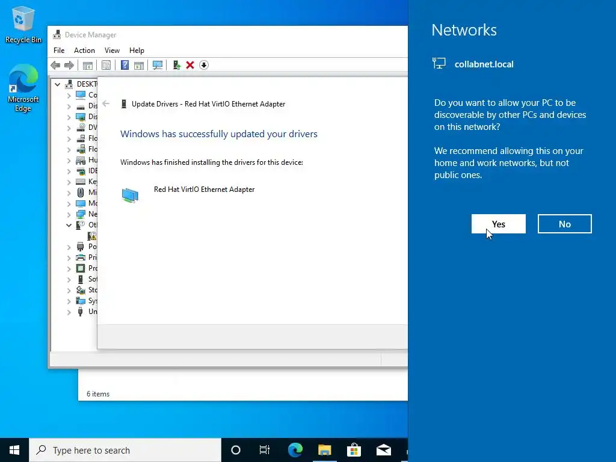Viewport: 616px width, 462px height.
Task: Open File Explorer from the taskbar
Action: 324,450
